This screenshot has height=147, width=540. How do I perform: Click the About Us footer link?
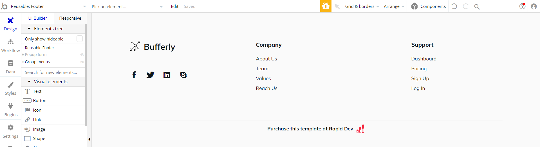266,59
